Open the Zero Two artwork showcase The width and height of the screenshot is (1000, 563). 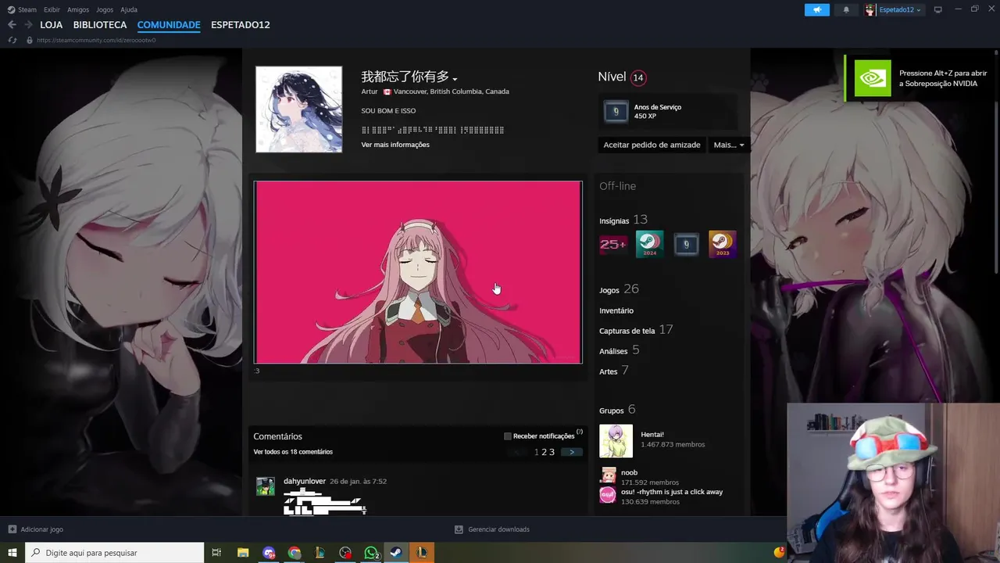[x=418, y=272]
